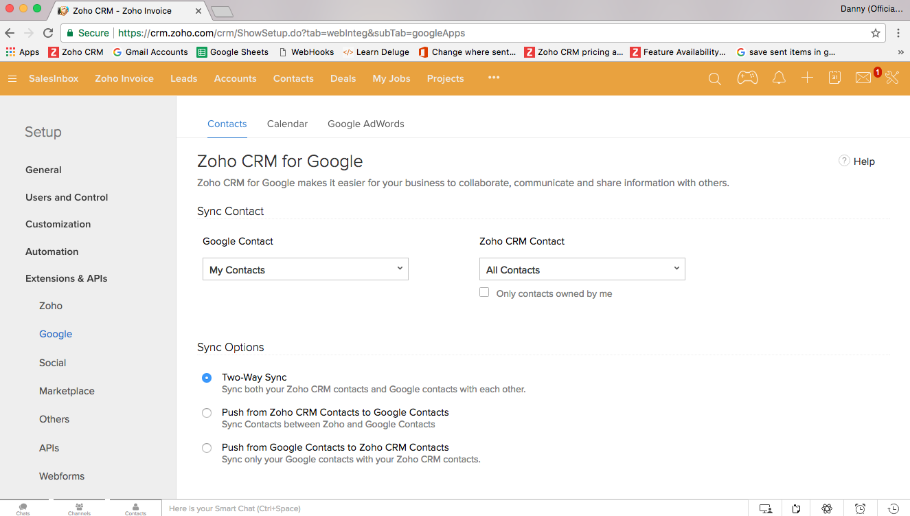Open the SalesInbox module
The width and height of the screenshot is (910, 516).
click(54, 78)
